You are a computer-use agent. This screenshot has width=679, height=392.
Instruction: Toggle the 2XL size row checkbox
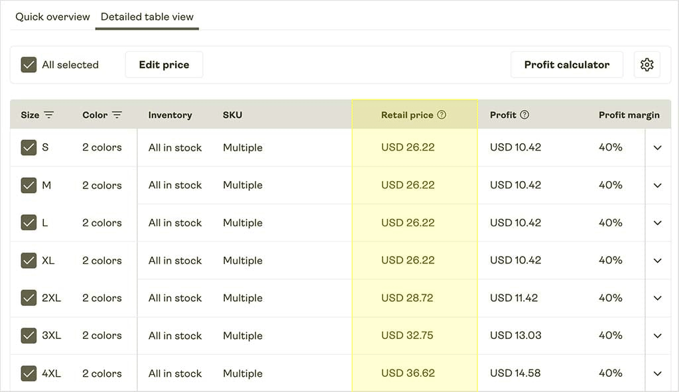[x=29, y=298]
